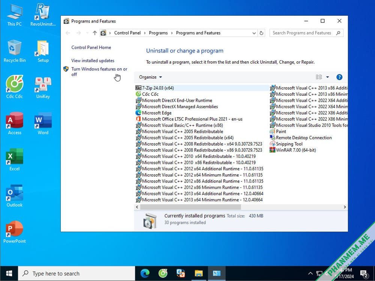The width and height of the screenshot is (375, 281).
Task: Open the Setup folder shortcut
Action: (x=43, y=51)
